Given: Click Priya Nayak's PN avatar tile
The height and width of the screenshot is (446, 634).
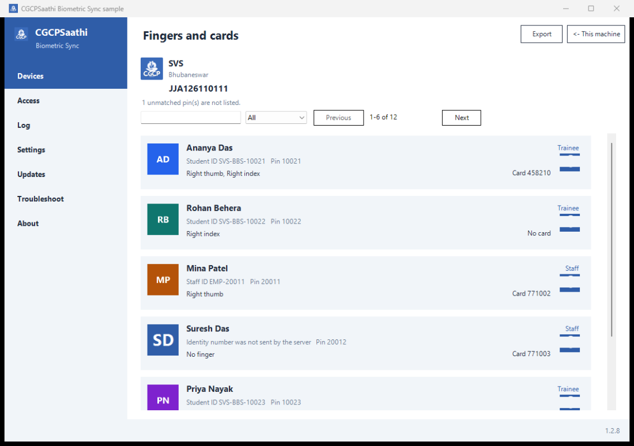Looking at the screenshot, I should tap(163, 398).
